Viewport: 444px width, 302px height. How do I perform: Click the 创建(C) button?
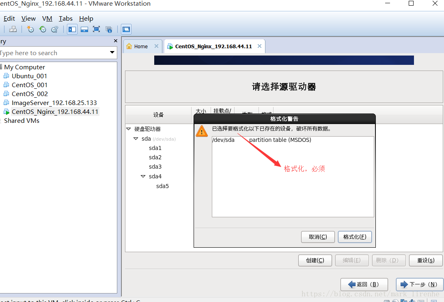click(x=315, y=260)
